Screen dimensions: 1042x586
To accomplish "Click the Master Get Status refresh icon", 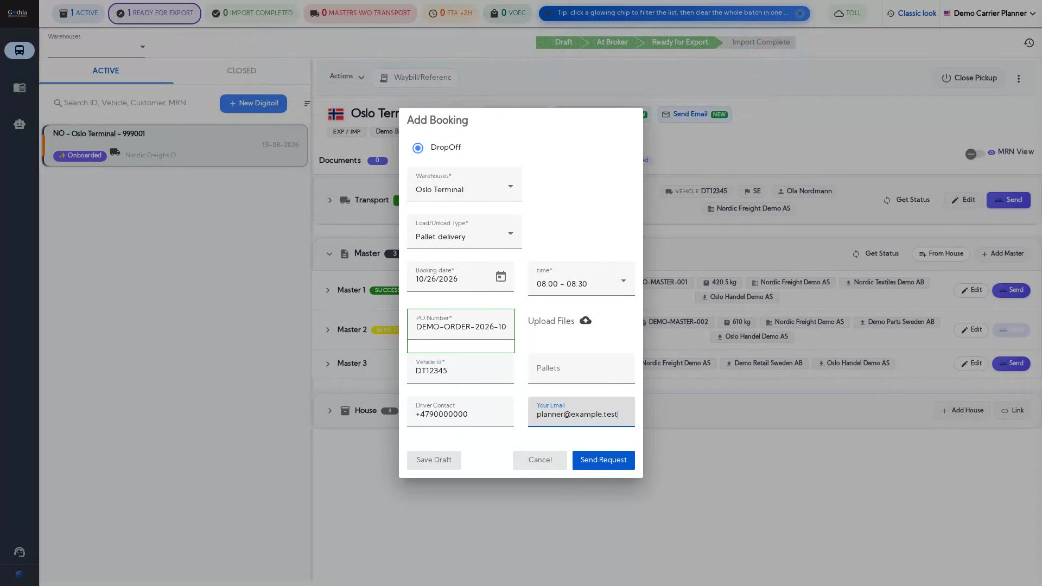I will [856, 254].
